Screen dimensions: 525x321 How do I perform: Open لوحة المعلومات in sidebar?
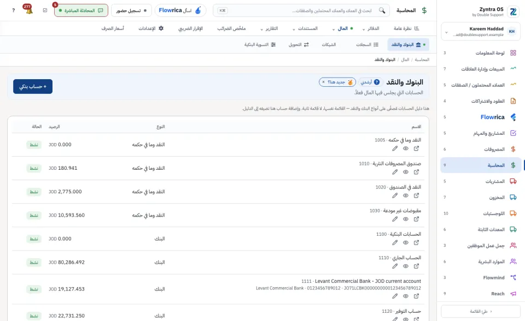pyautogui.click(x=481, y=53)
